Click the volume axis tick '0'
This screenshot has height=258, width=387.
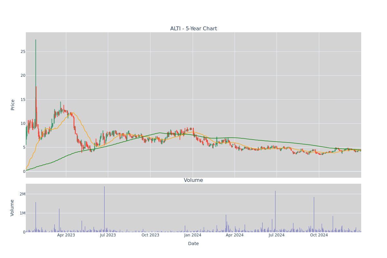24,232
